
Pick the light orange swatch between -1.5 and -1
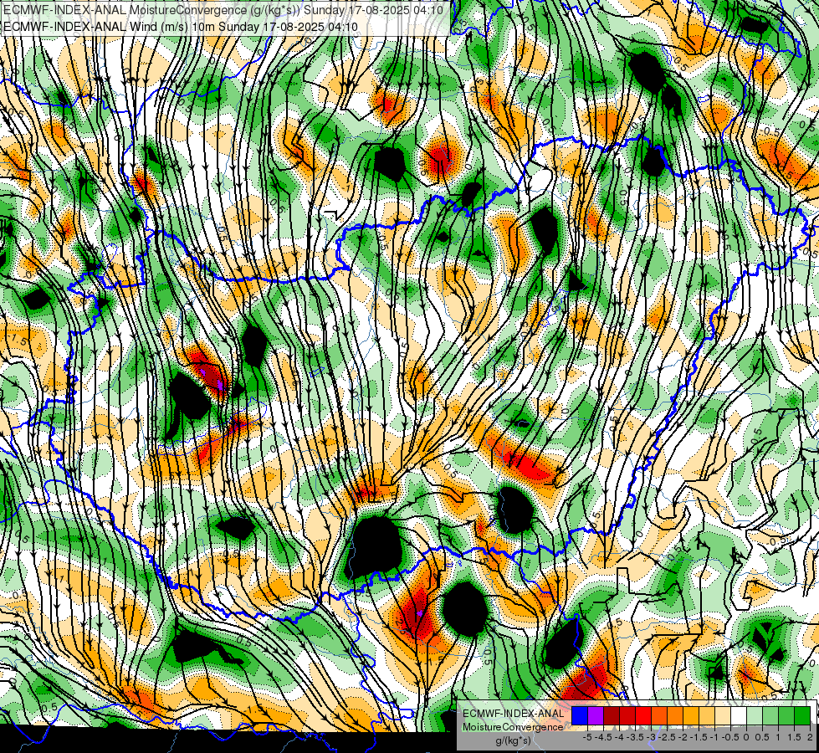[707, 715]
